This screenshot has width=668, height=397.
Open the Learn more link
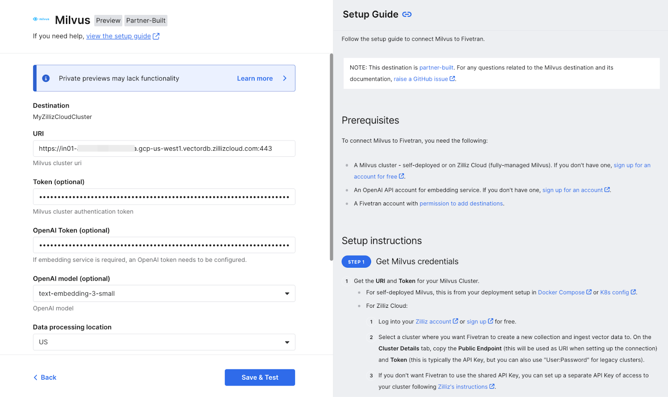[255, 78]
